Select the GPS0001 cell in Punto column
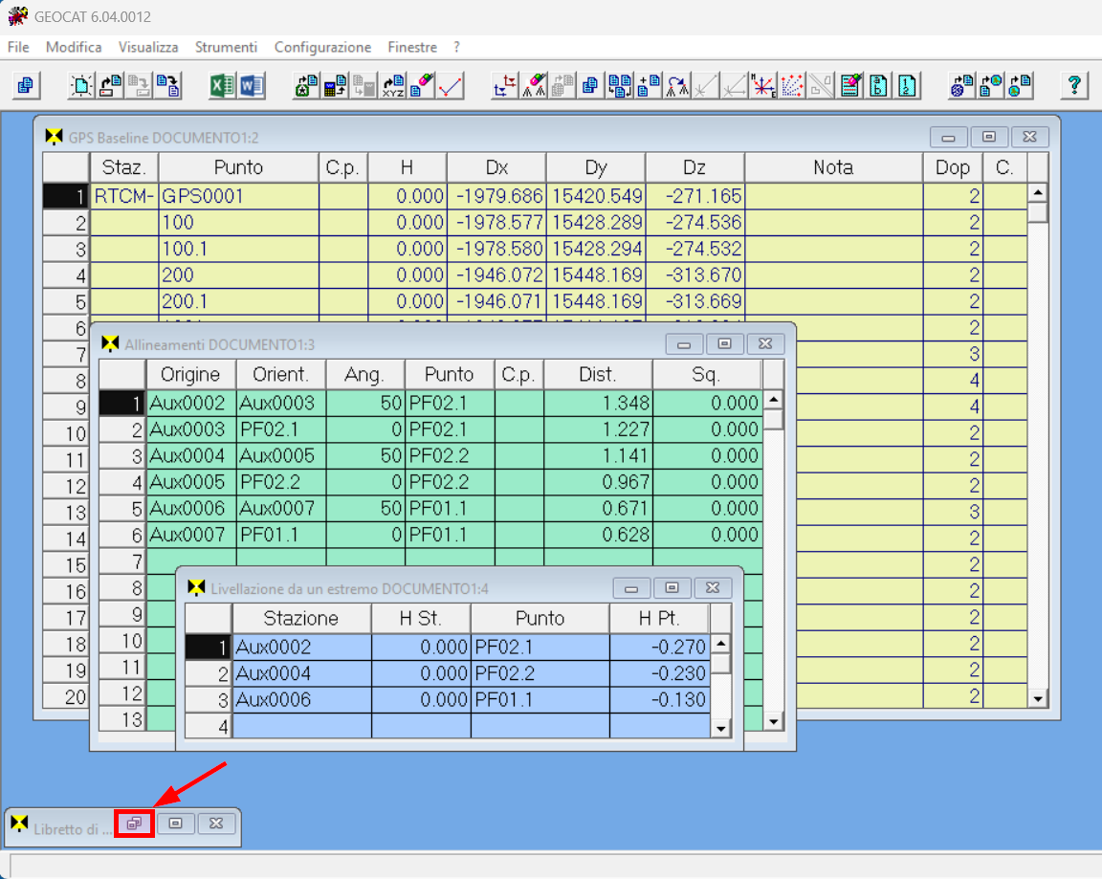 pos(238,197)
